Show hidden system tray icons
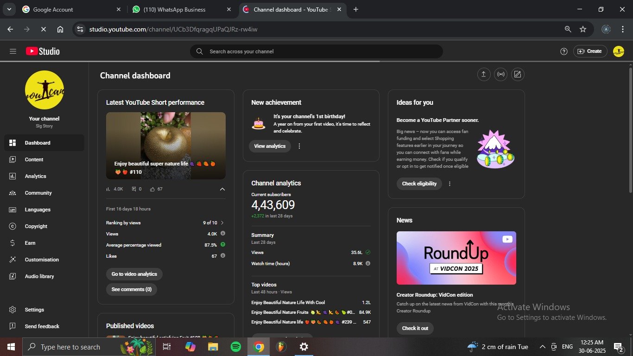The image size is (633, 356). click(x=542, y=347)
